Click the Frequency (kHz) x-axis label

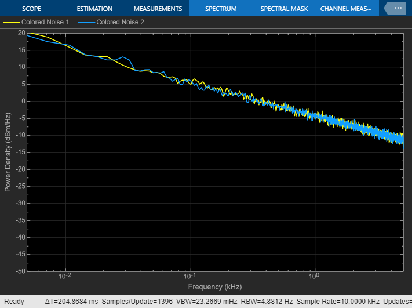(x=214, y=287)
